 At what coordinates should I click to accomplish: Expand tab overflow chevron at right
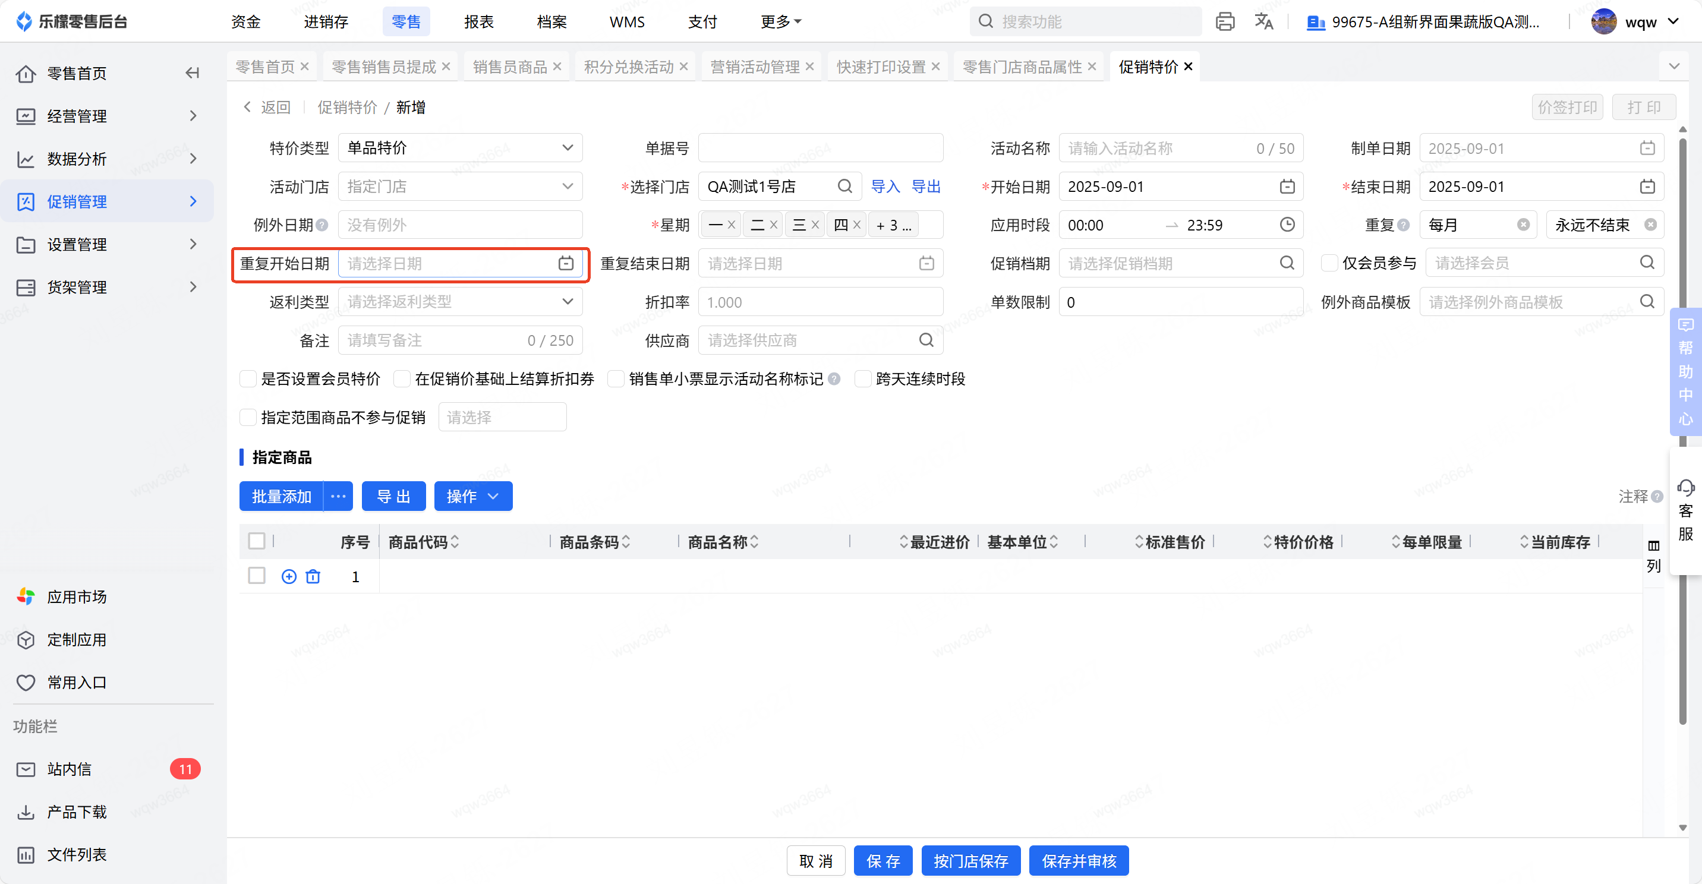(1673, 67)
